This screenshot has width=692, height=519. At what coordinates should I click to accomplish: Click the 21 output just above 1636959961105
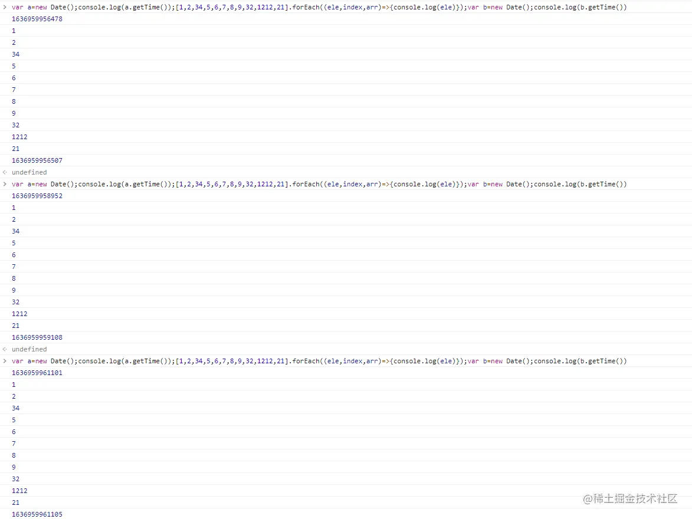pos(15,502)
